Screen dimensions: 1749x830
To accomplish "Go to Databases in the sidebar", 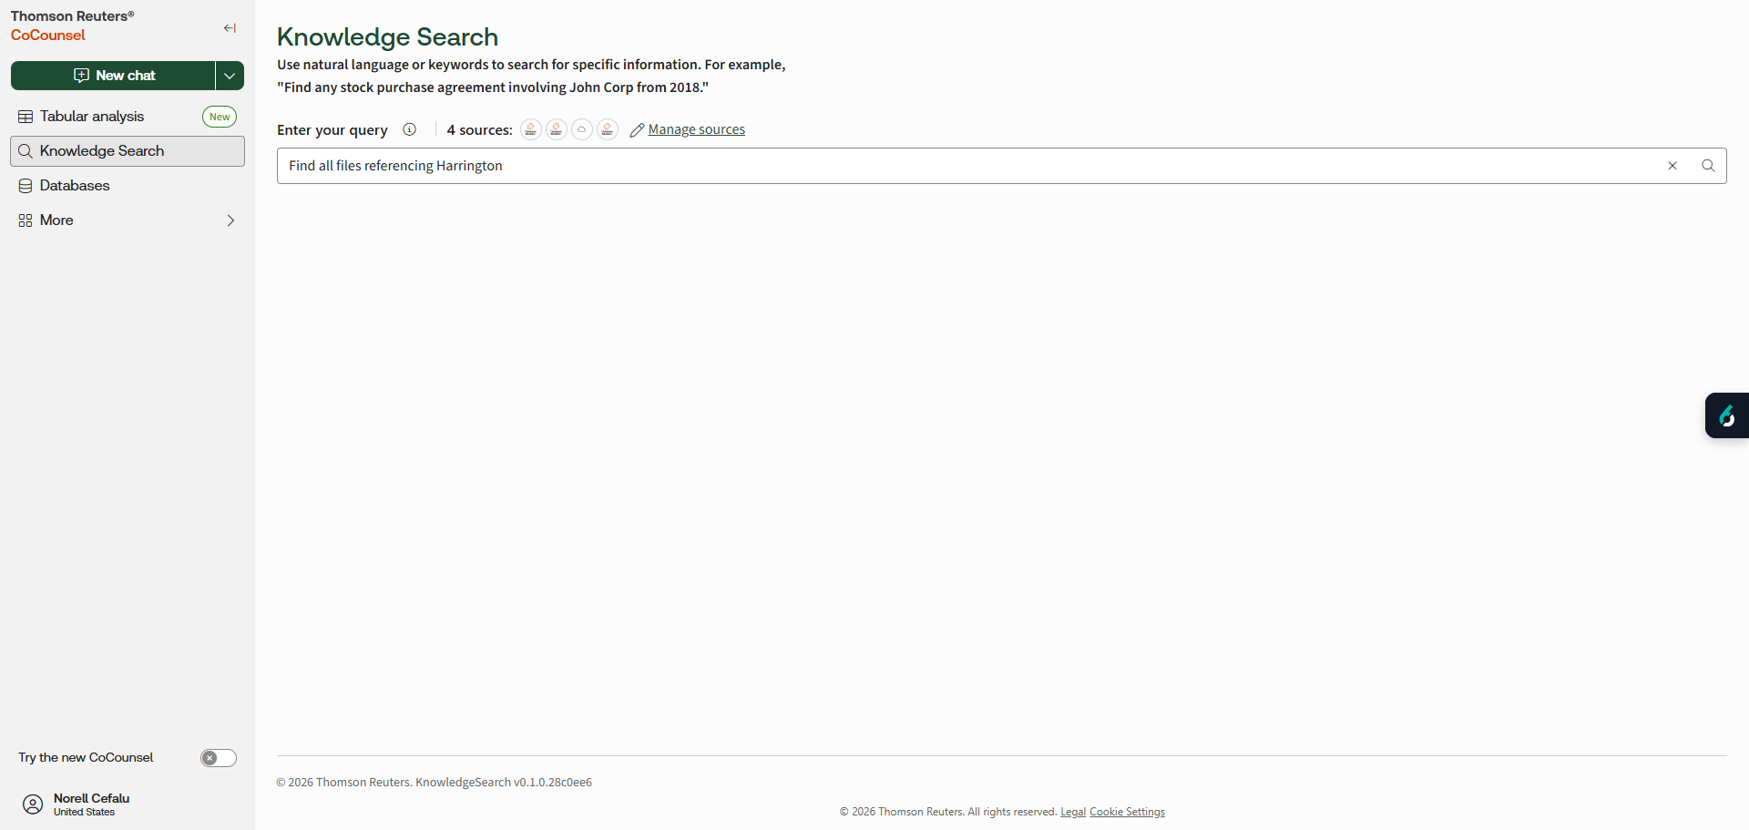I will [x=128, y=186].
